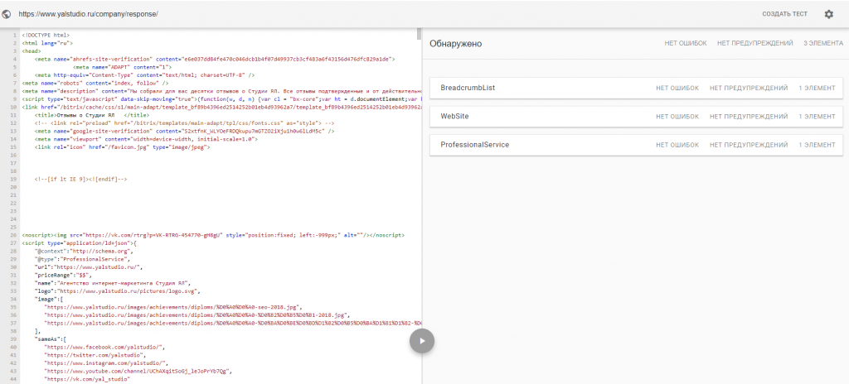849x384 pixels.
Task: Click the Content-Type meta line
Action: 144,75
